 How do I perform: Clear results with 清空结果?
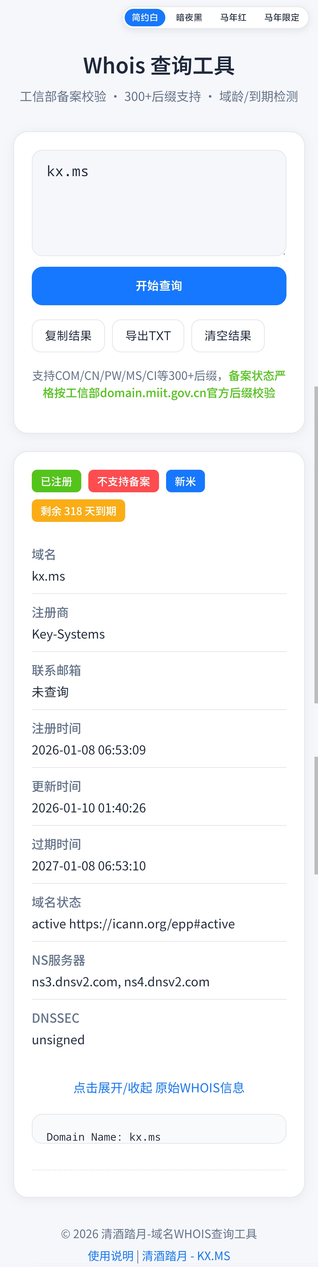(x=228, y=336)
